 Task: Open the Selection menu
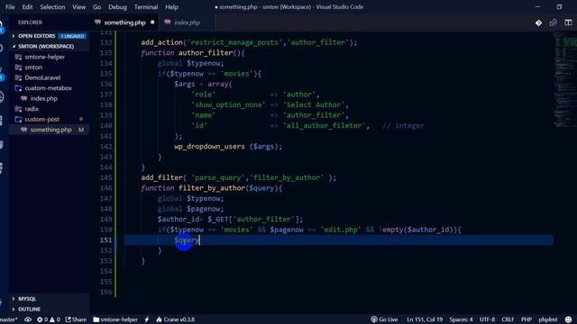52,7
